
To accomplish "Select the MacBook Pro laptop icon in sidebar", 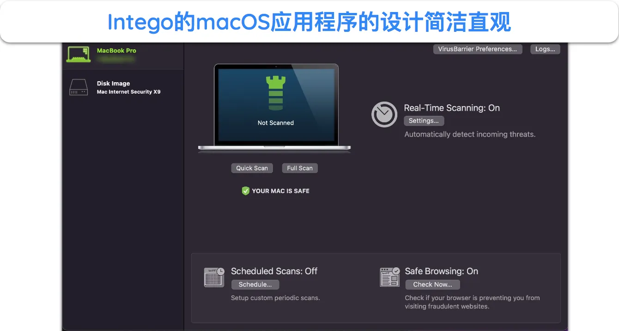I will 79,54.
